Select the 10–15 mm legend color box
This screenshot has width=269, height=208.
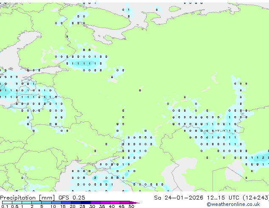tap(56, 202)
